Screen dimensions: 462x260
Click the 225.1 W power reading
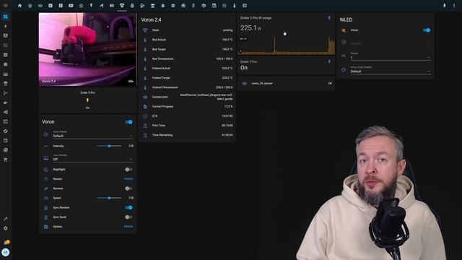click(250, 28)
